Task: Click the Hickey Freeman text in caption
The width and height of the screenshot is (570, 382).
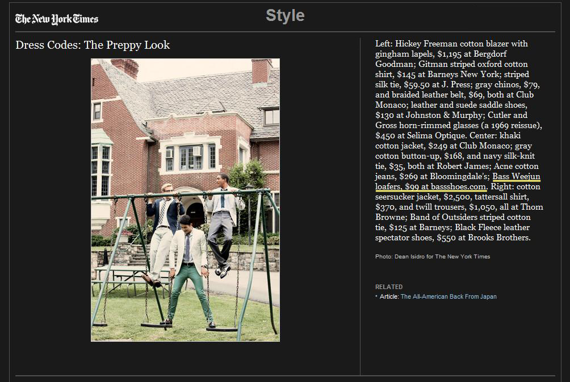Action: [x=426, y=44]
